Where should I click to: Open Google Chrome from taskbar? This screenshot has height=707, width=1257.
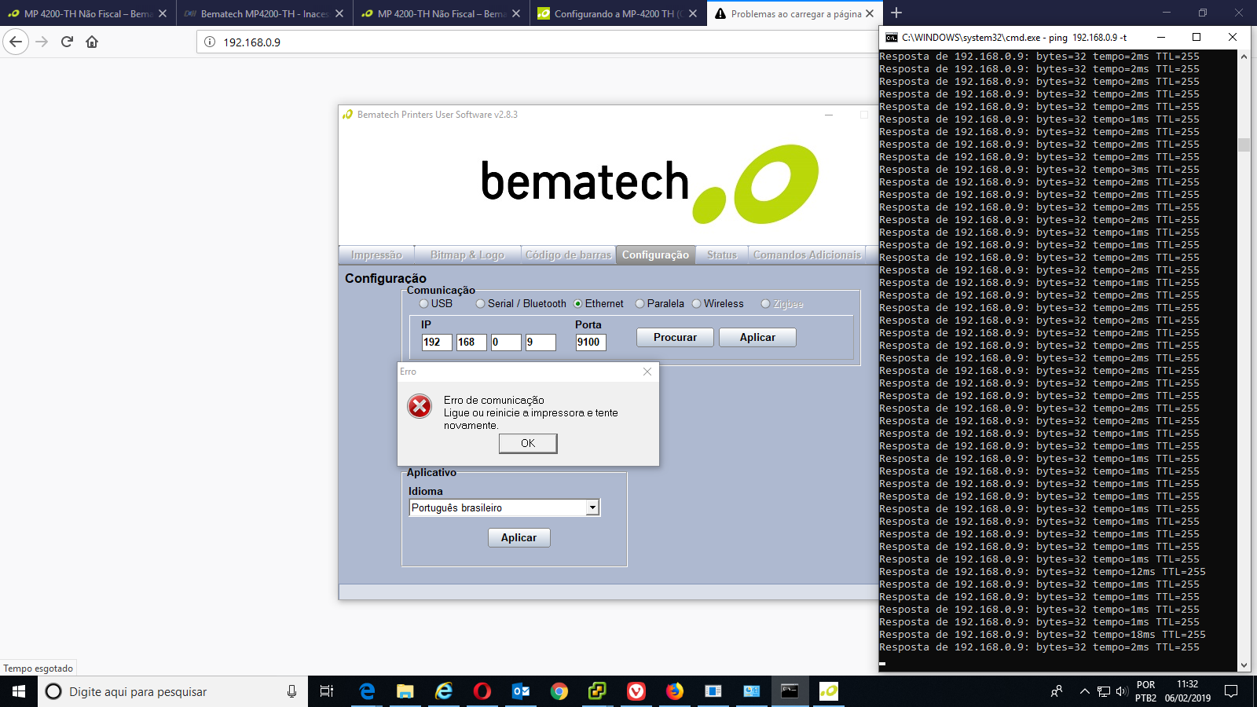tap(559, 691)
